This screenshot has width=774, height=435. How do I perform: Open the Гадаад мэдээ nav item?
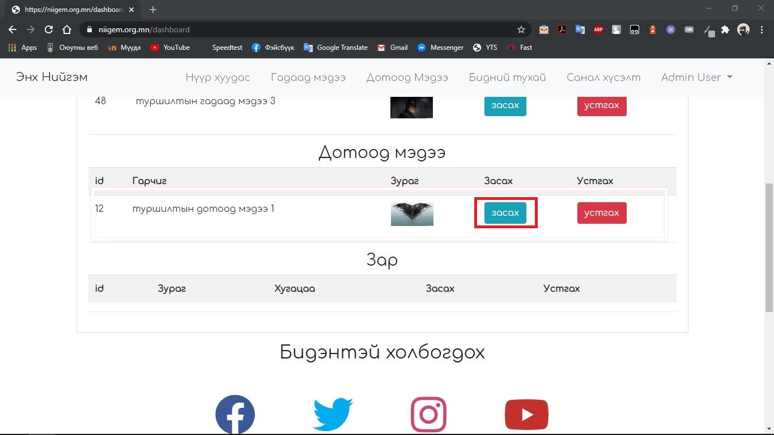(308, 77)
